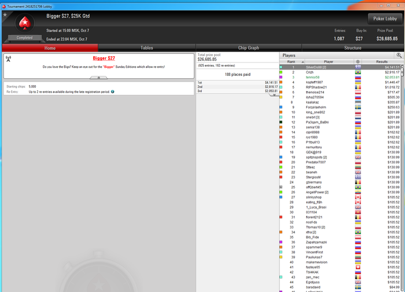Click the Greek flag next to SilverDs88
This screenshot has height=292, width=405.
point(358,67)
